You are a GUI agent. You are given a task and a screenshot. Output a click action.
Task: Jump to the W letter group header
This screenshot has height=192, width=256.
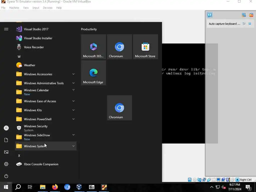tap(19, 57)
